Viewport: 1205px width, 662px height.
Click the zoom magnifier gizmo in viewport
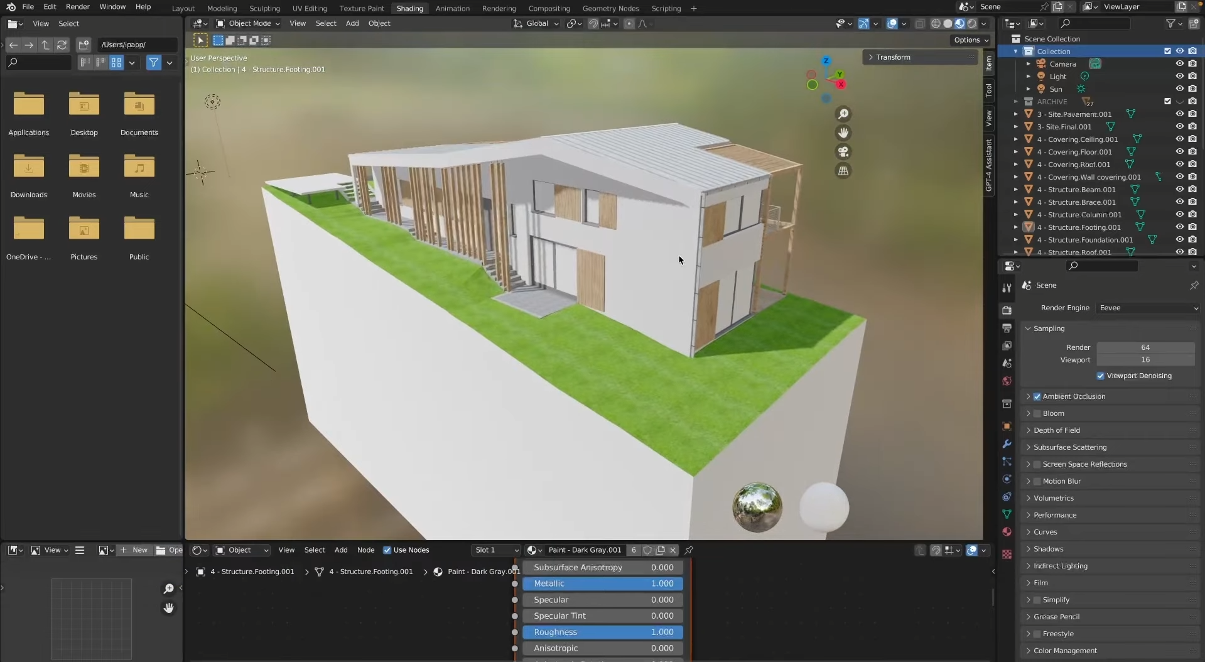tap(843, 114)
